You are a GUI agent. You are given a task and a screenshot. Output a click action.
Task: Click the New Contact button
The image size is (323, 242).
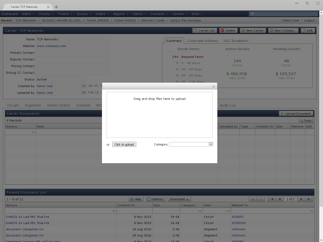click(x=283, y=30)
